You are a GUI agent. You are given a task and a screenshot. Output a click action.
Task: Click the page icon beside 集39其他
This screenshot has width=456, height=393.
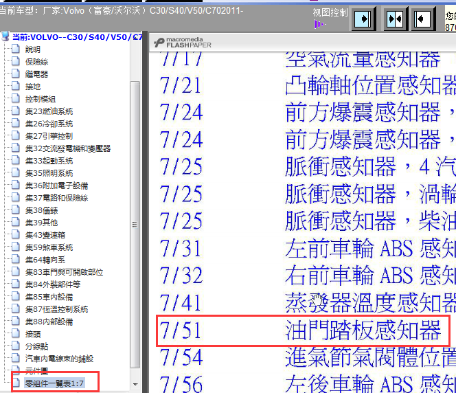[16, 222]
